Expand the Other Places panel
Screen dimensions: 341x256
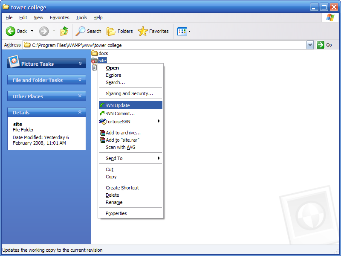(x=46, y=96)
